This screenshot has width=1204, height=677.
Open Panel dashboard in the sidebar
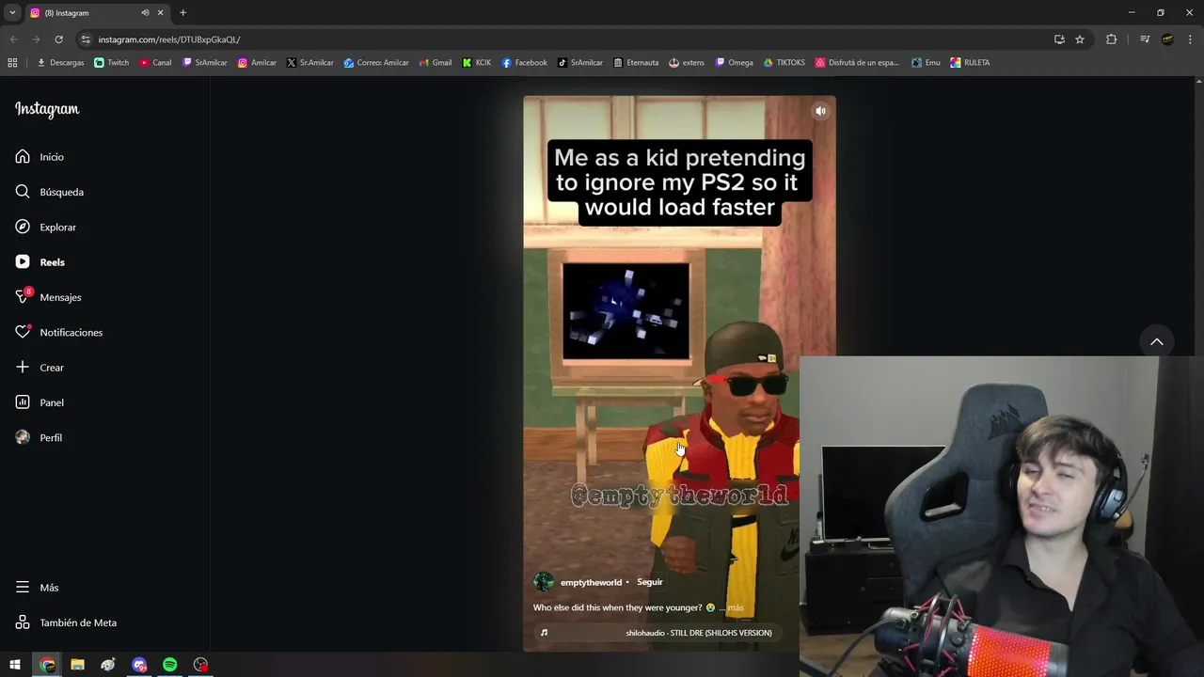[x=40, y=402]
